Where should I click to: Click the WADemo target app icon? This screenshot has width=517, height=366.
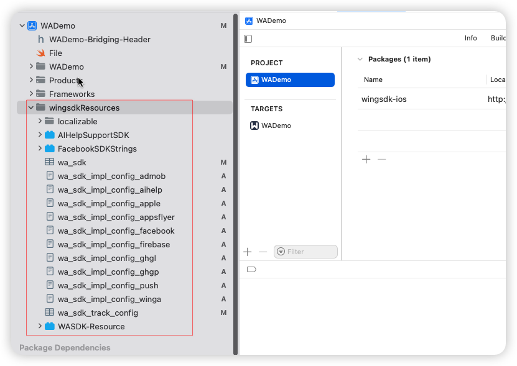[x=254, y=126]
